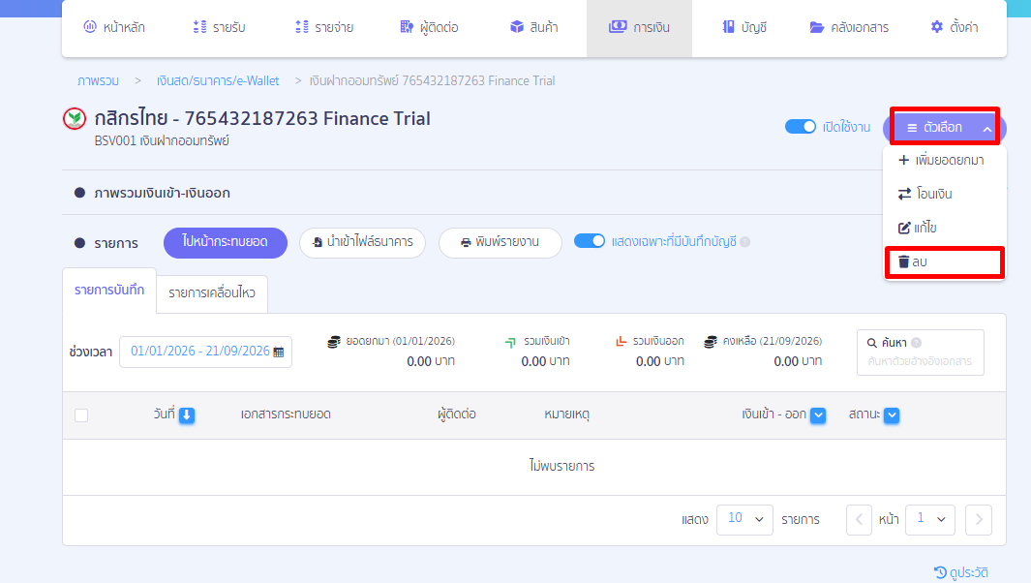1031x583 pixels.
Task: Click the calendar icon in date range
Action: [x=279, y=353]
